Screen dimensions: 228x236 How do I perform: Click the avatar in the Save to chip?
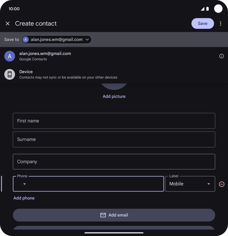pos(25,39)
